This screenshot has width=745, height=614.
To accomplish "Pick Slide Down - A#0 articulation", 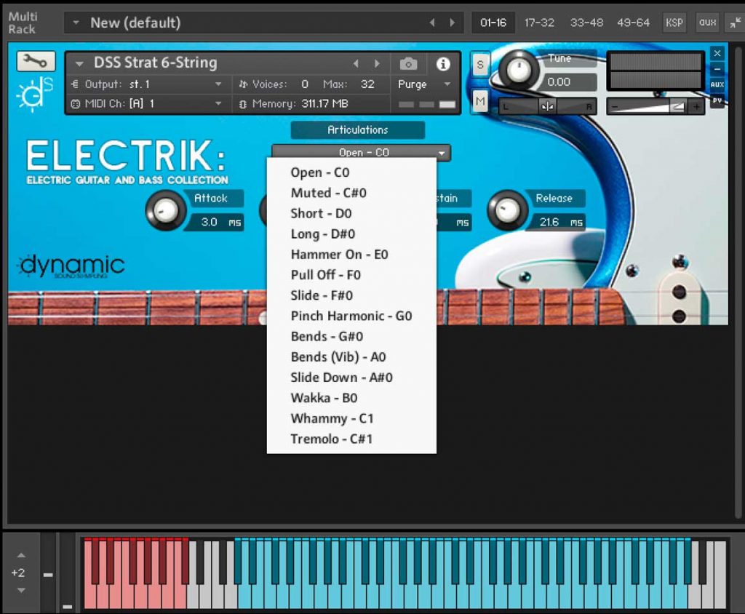I will click(x=351, y=378).
